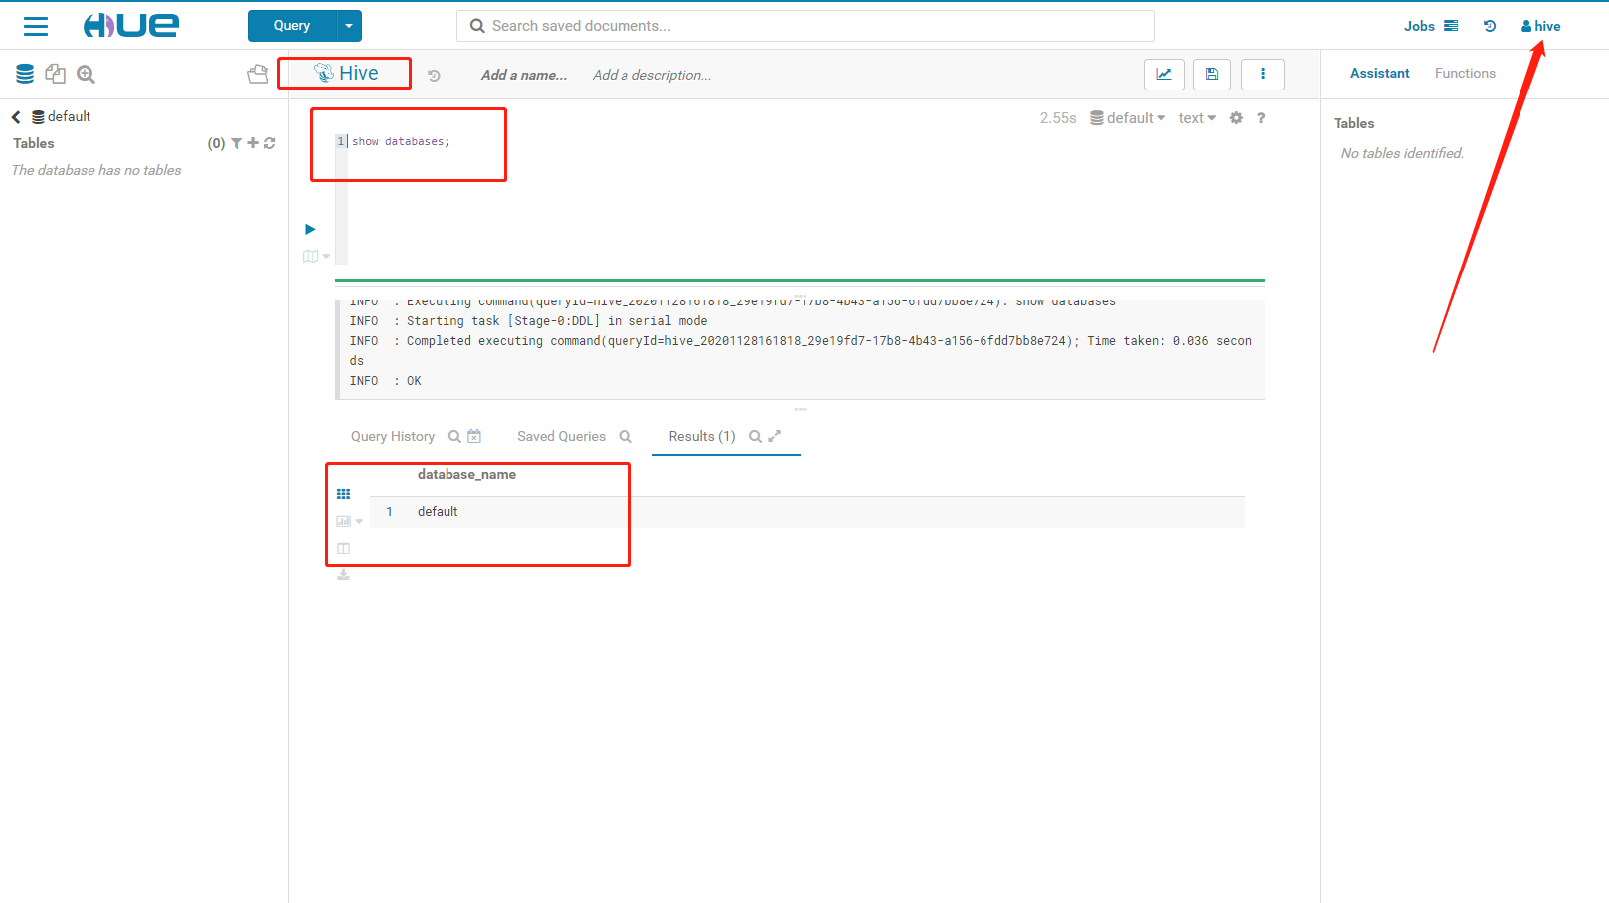Viewport: 1609px width, 903px height.
Task: Select the Results (1) tab
Action: 702,436
